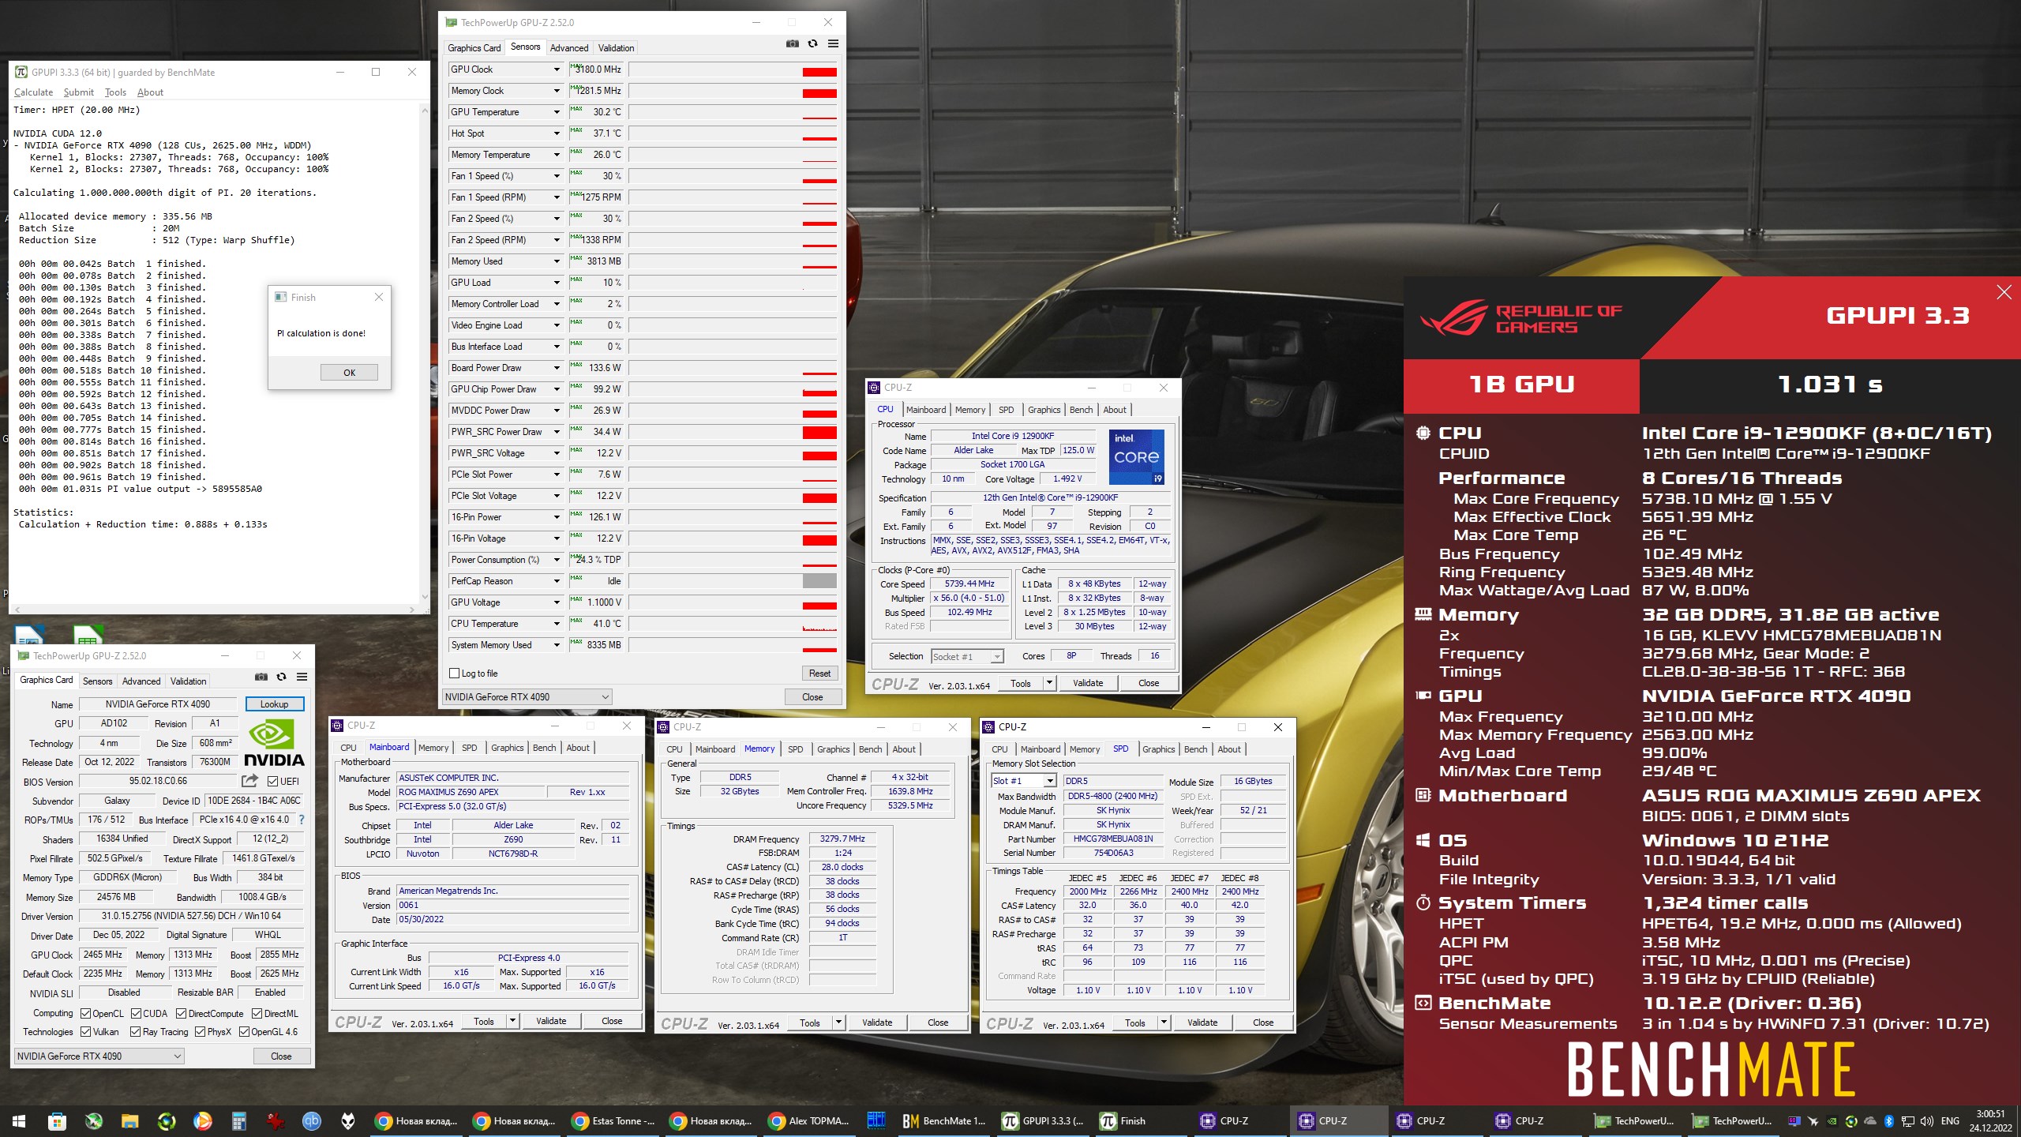2021x1137 pixels.
Task: Click the screenshot camera icon in GPU-Z Sensors window
Action: pyautogui.click(x=792, y=44)
